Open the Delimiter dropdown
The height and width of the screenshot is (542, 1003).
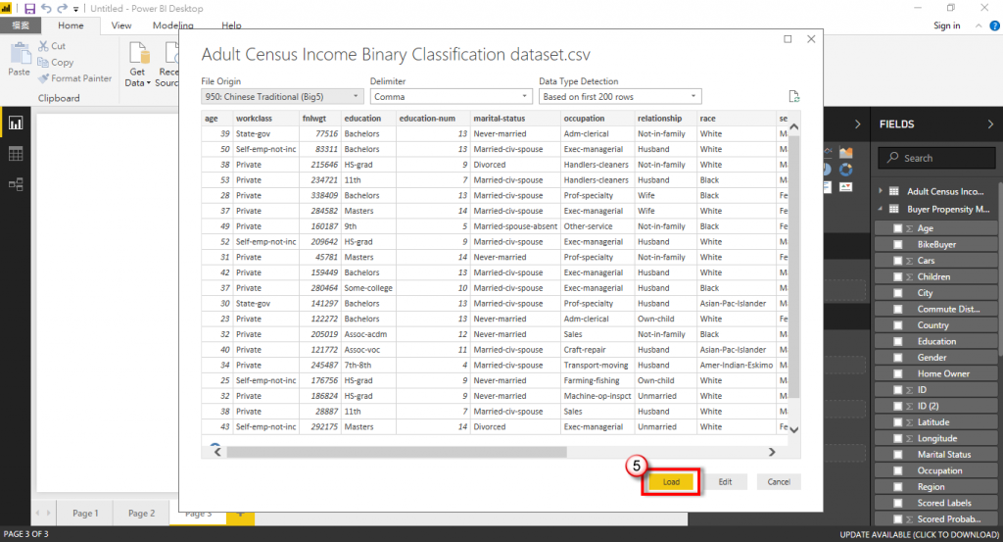pos(451,97)
